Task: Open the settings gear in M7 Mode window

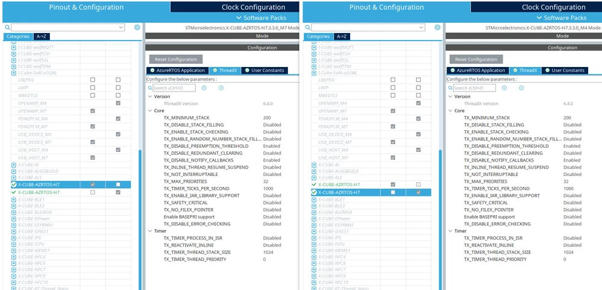Action: click(137, 27)
